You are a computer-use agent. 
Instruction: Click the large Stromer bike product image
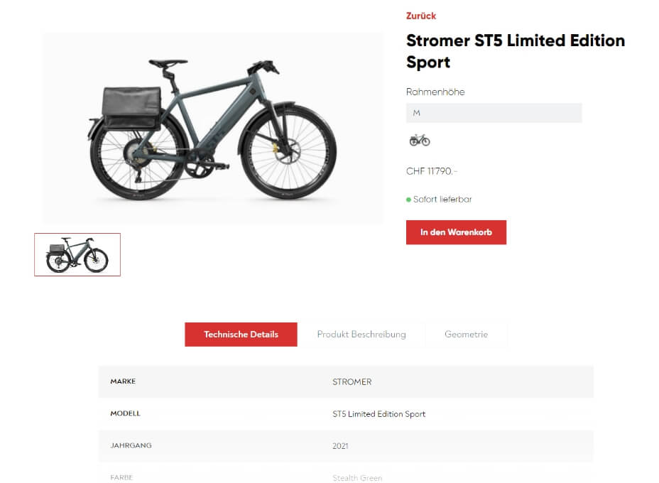click(x=213, y=129)
